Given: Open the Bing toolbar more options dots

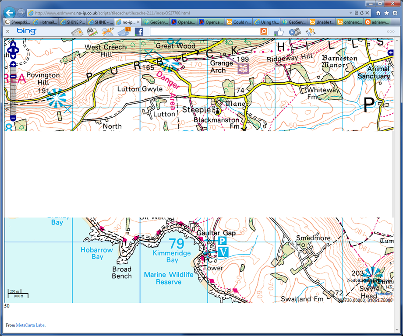Looking at the screenshot, I should pyautogui.click(x=391, y=31).
